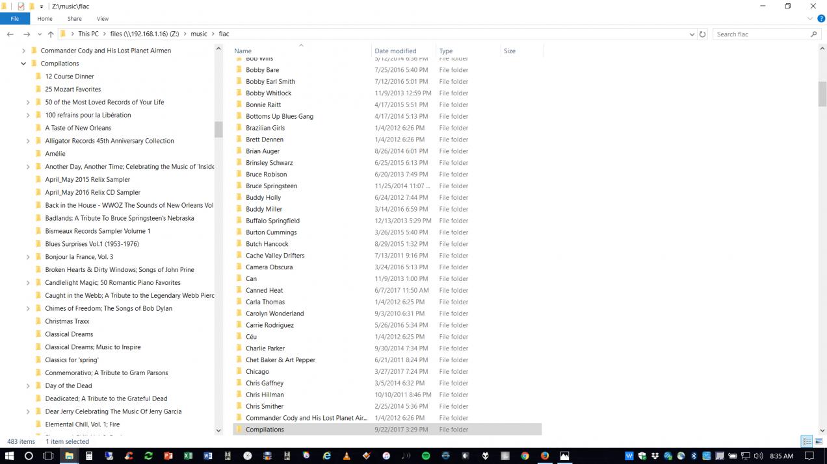827x464 pixels.
Task: Expand Day of the Dead tree node
Action: coord(28,386)
